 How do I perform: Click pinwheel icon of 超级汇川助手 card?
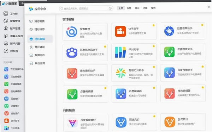121,73
